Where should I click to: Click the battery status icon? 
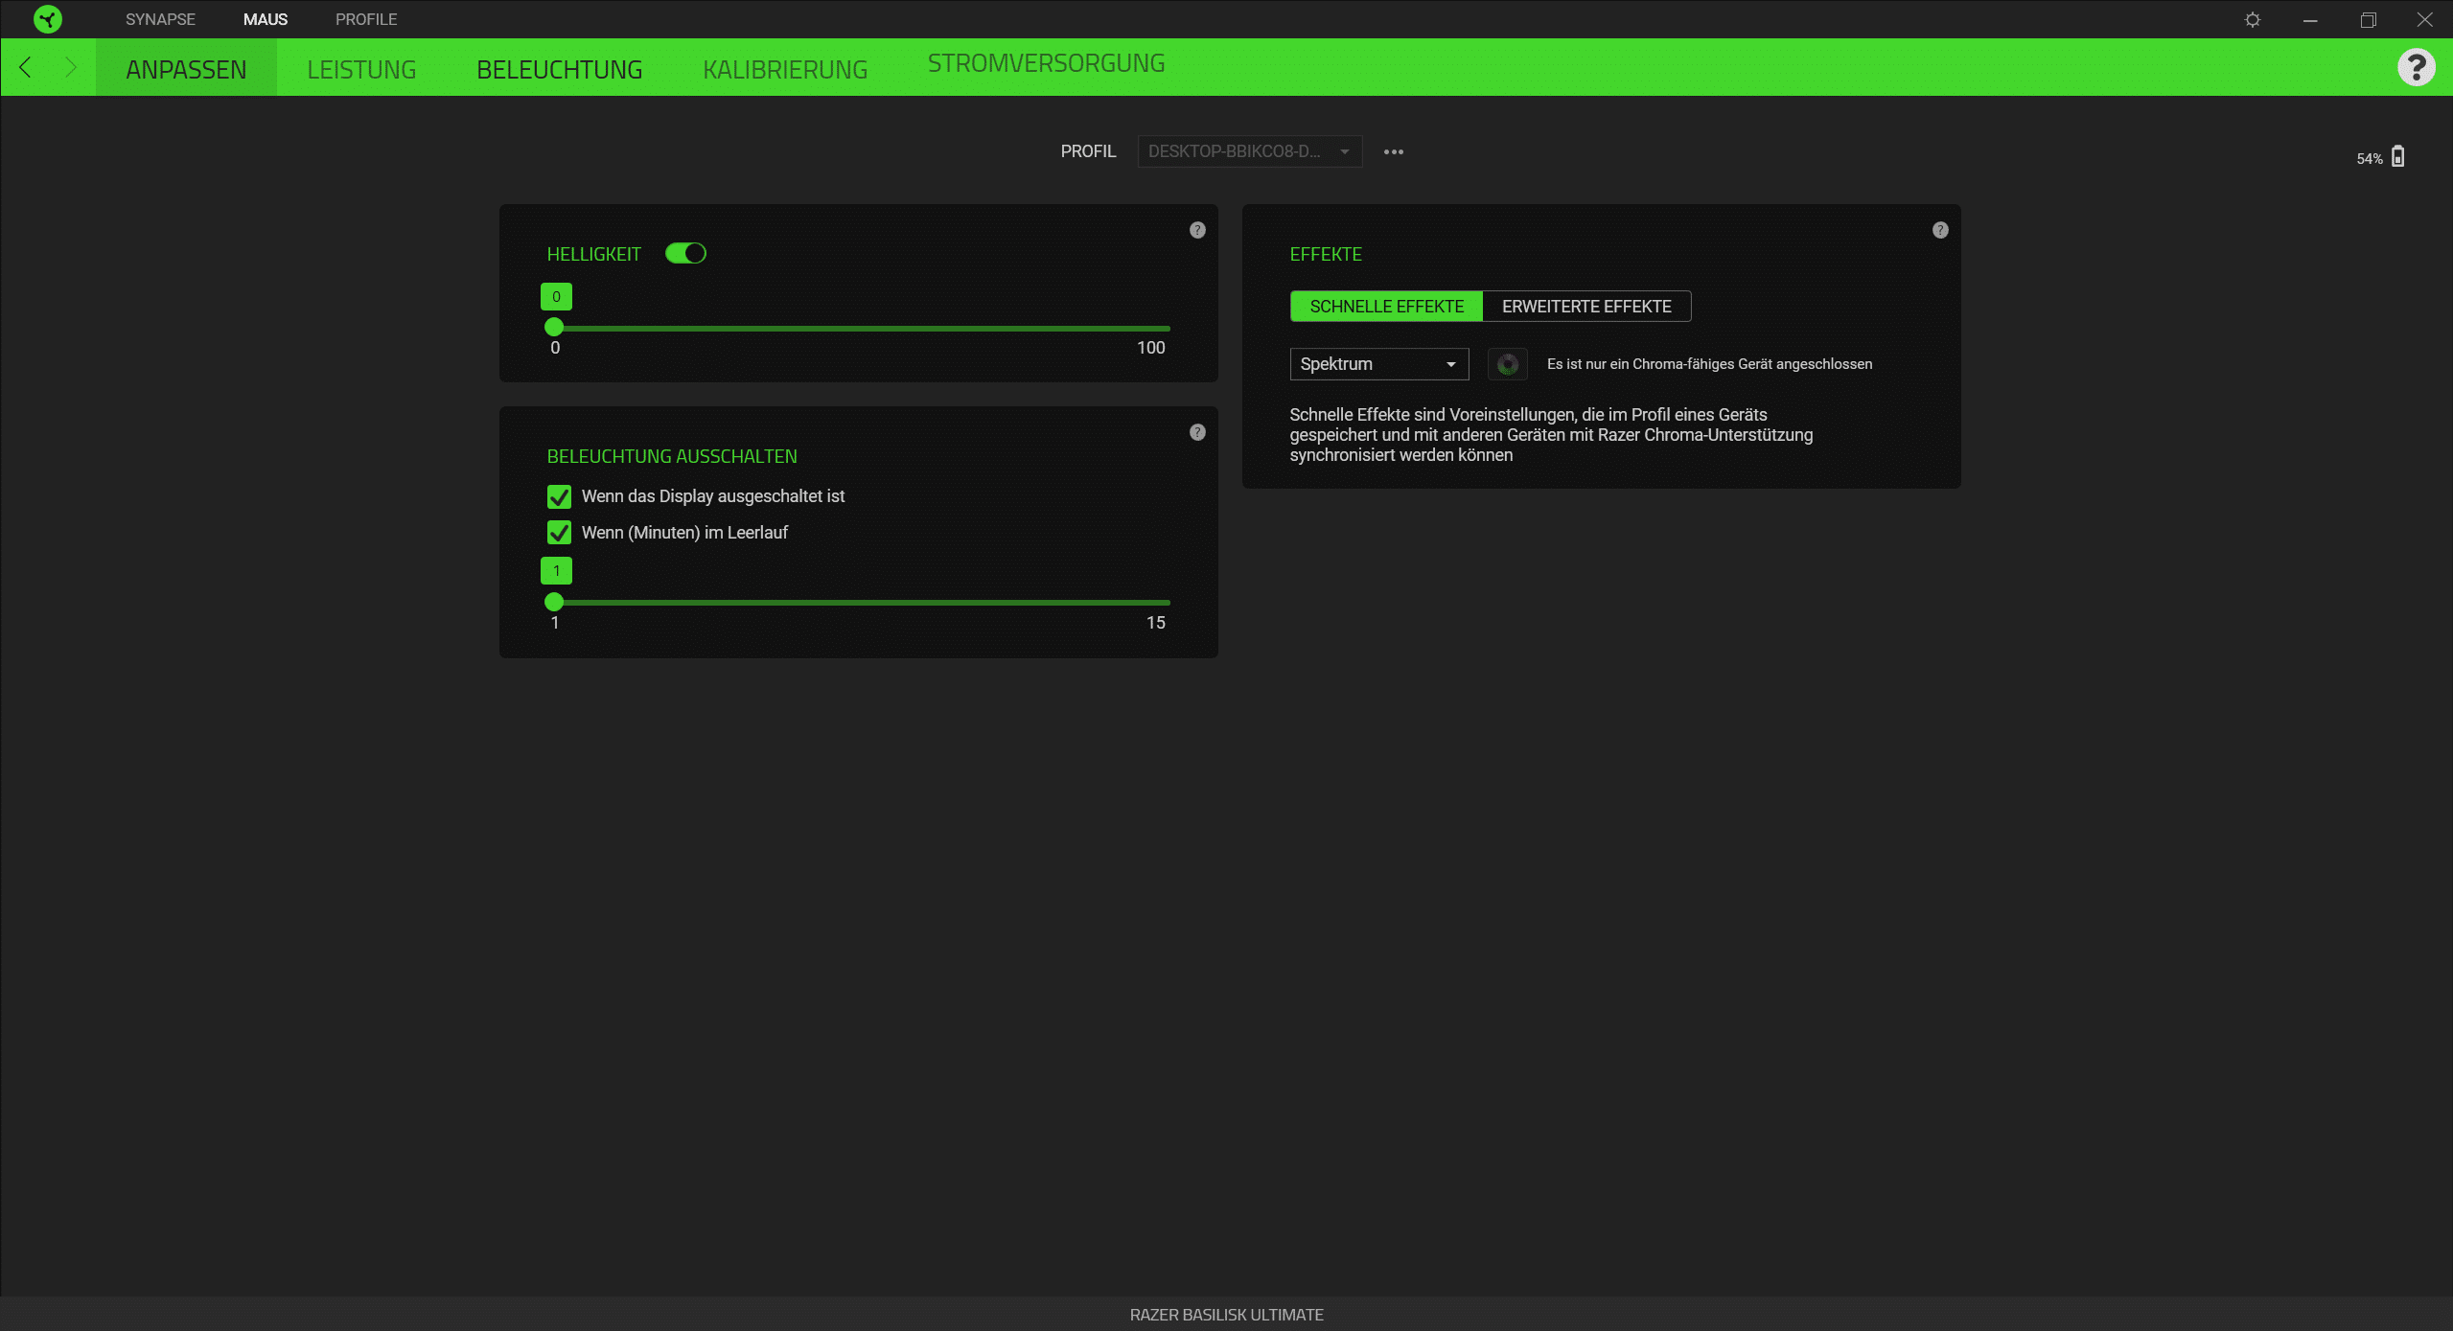(2397, 157)
